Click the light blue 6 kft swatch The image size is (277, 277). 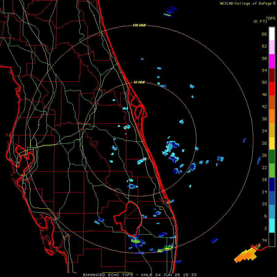click(x=272, y=212)
